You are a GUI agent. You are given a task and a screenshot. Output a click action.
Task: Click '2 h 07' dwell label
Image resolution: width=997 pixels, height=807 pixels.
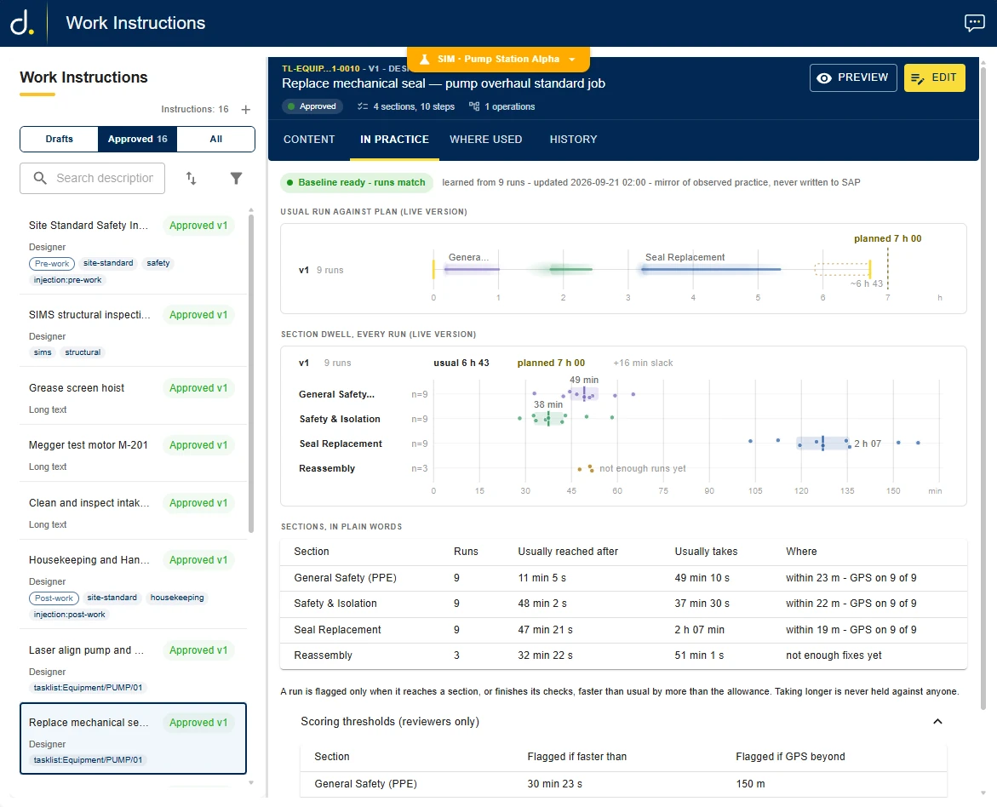[868, 444]
